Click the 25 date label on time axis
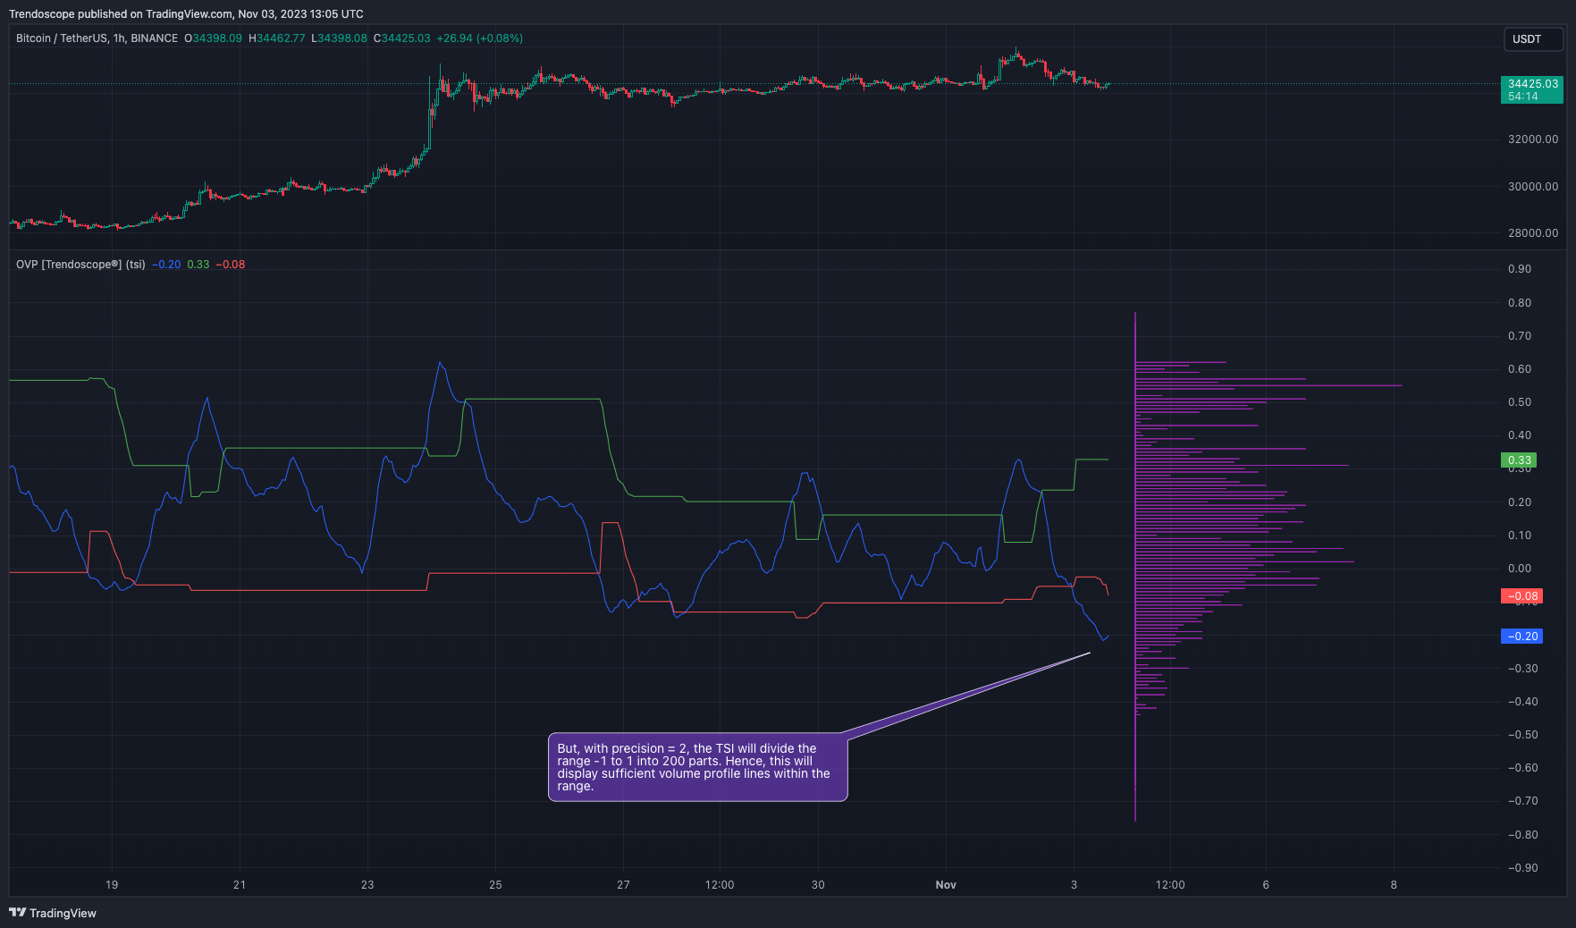The image size is (1576, 928). coord(495,885)
